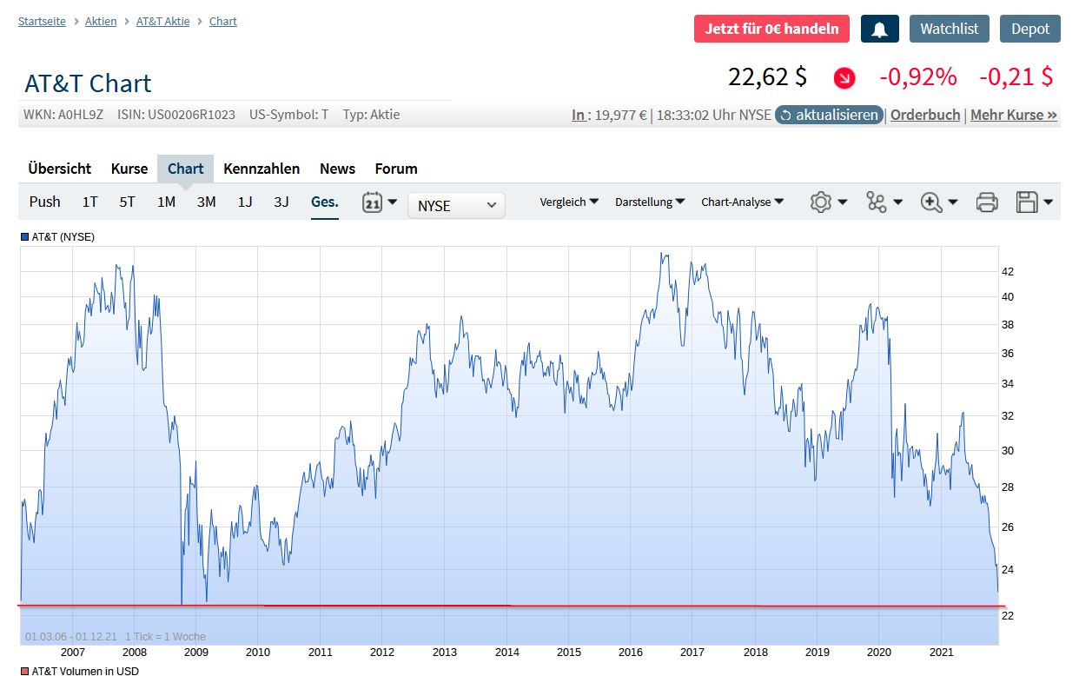Image resolution: width=1079 pixels, height=676 pixels.
Task: Click the red price trend arrow icon
Action: point(844,78)
